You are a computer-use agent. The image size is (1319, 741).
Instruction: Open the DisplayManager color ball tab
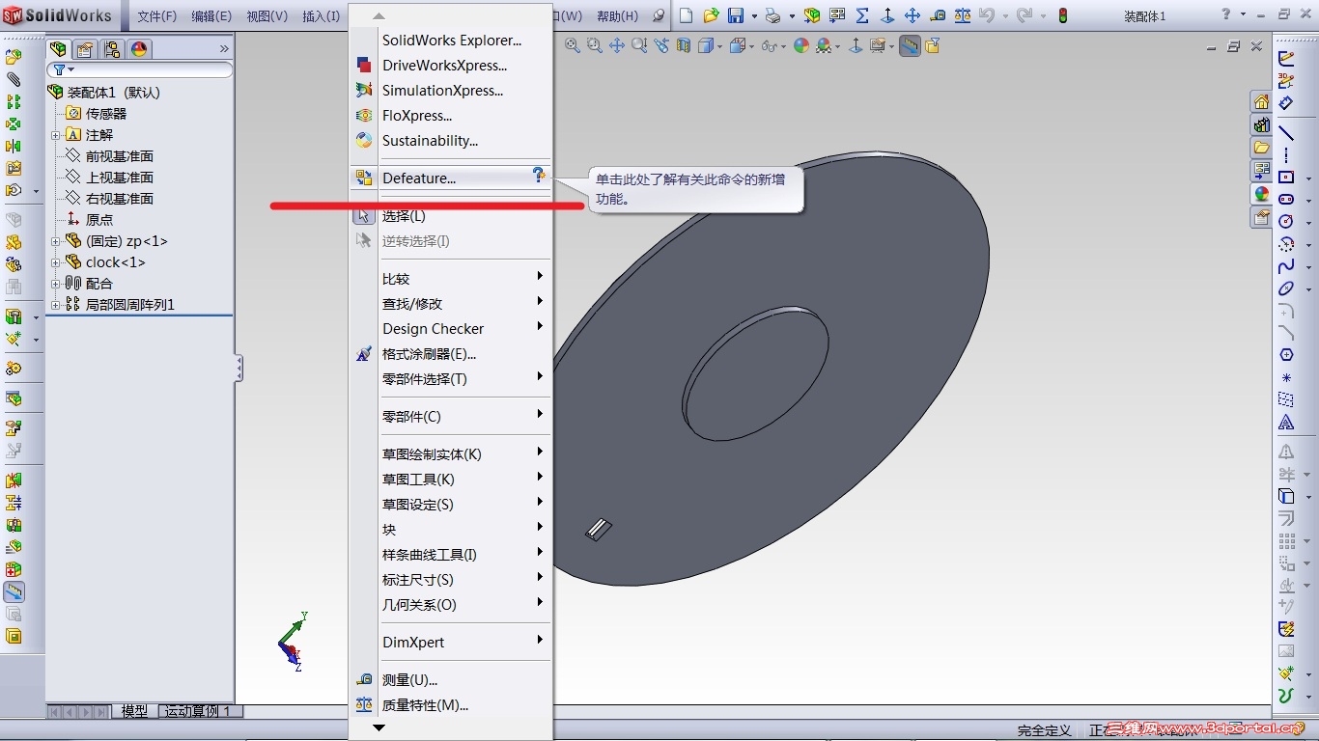click(x=139, y=49)
